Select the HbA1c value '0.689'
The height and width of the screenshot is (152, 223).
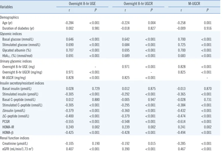pyautogui.click(x=126, y=56)
